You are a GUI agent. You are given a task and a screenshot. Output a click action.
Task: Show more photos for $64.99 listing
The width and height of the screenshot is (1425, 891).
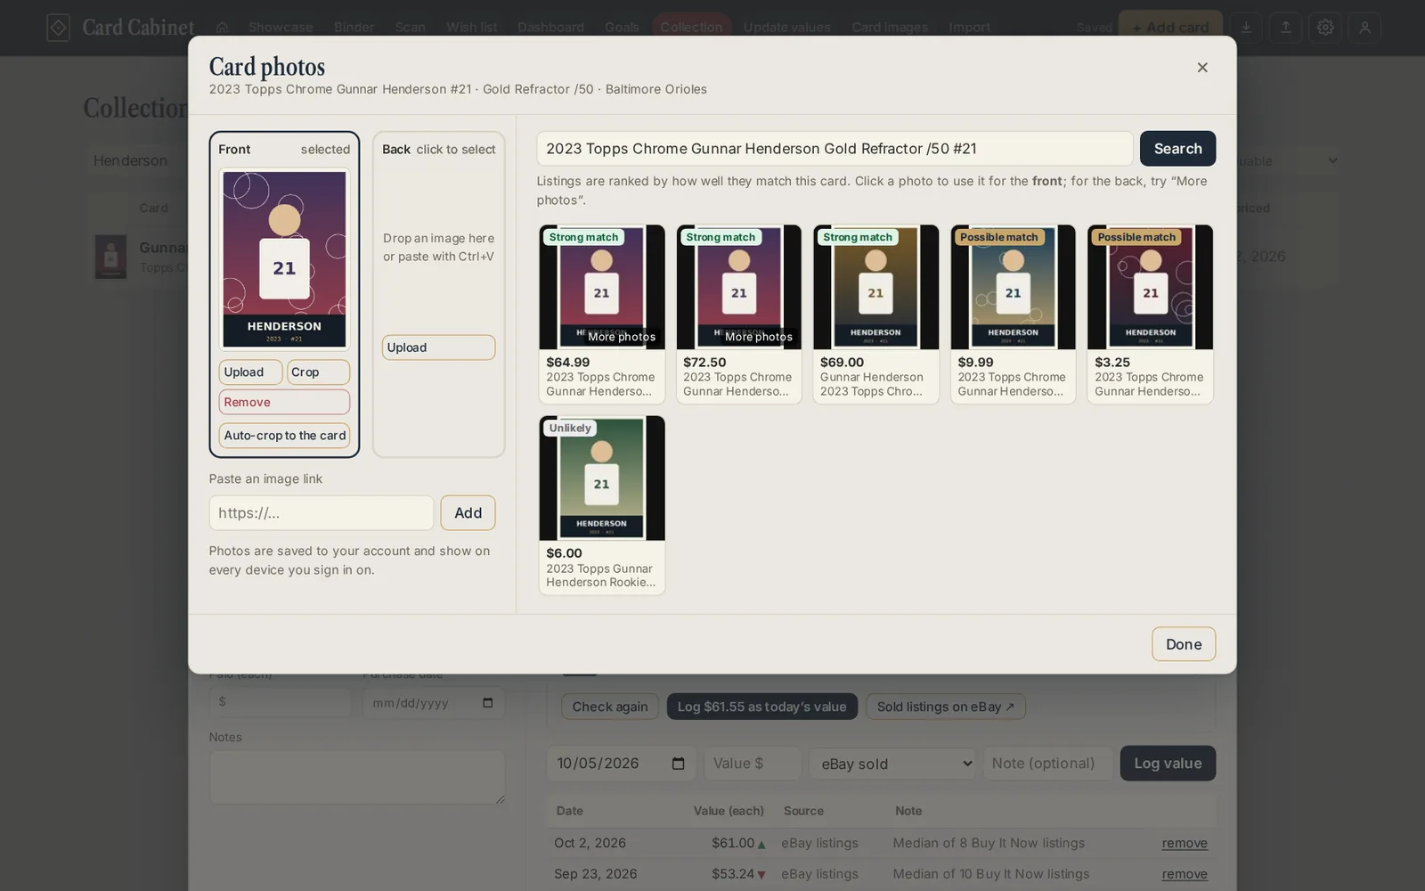coord(622,337)
